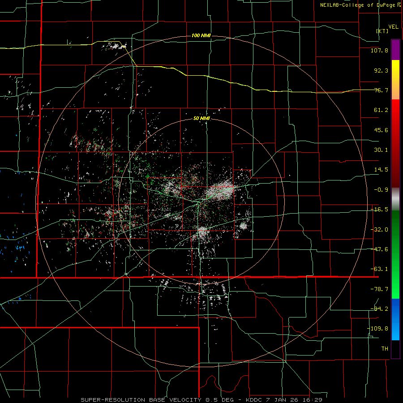Screen dimensions: 403x403
Task: Click the gray near-zero segment of the color bar
Action: pyautogui.click(x=395, y=199)
